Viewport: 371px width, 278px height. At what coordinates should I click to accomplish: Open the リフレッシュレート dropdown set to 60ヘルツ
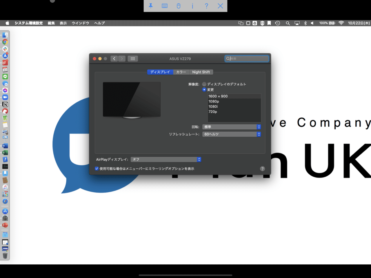[x=232, y=134]
